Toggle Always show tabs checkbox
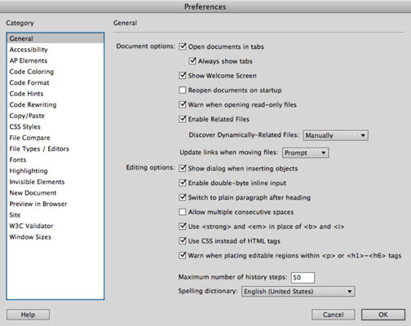 pos(192,61)
